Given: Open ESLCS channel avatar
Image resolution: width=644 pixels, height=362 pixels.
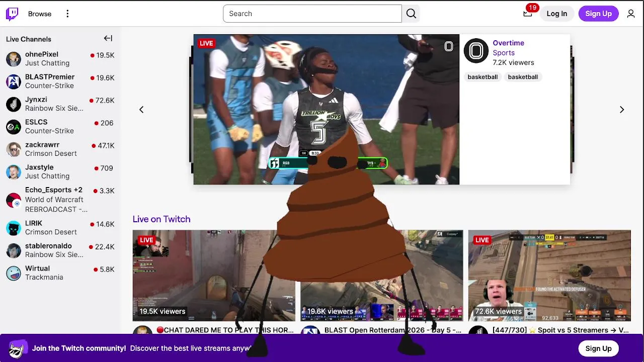Looking at the screenshot, I should pos(14,127).
